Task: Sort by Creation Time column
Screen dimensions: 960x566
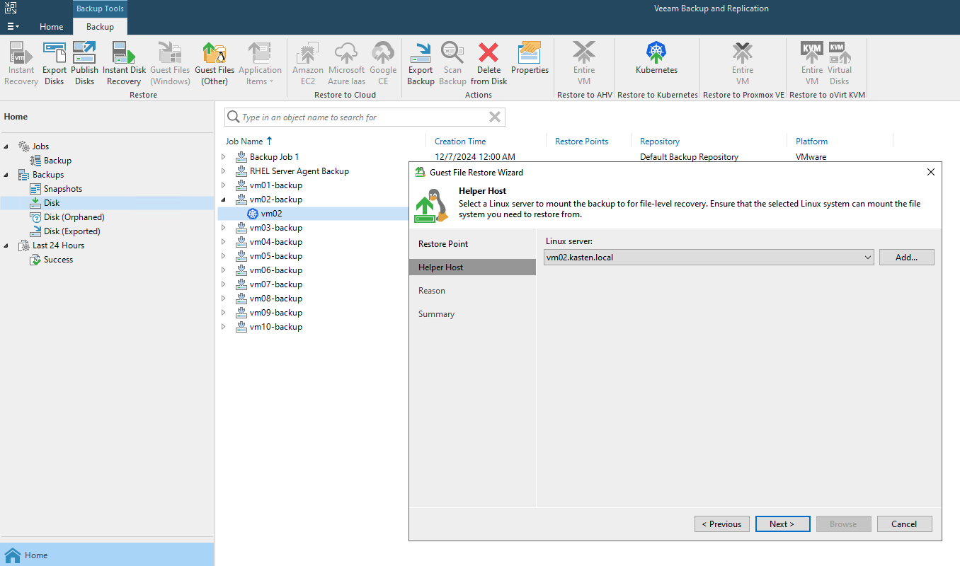Action: tap(460, 141)
